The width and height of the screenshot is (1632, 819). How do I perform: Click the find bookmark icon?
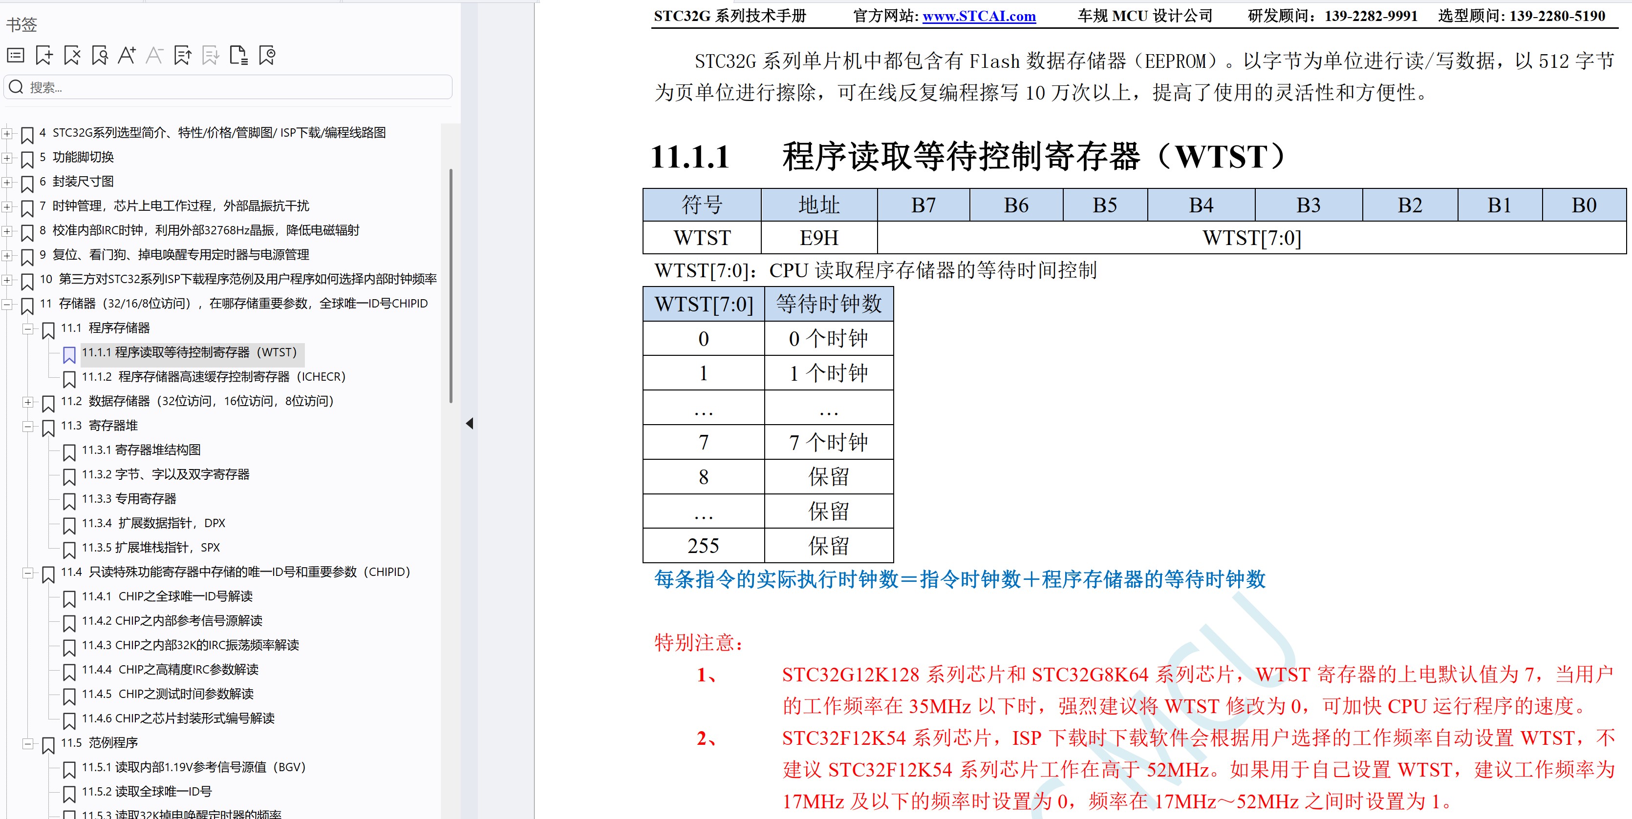(100, 56)
